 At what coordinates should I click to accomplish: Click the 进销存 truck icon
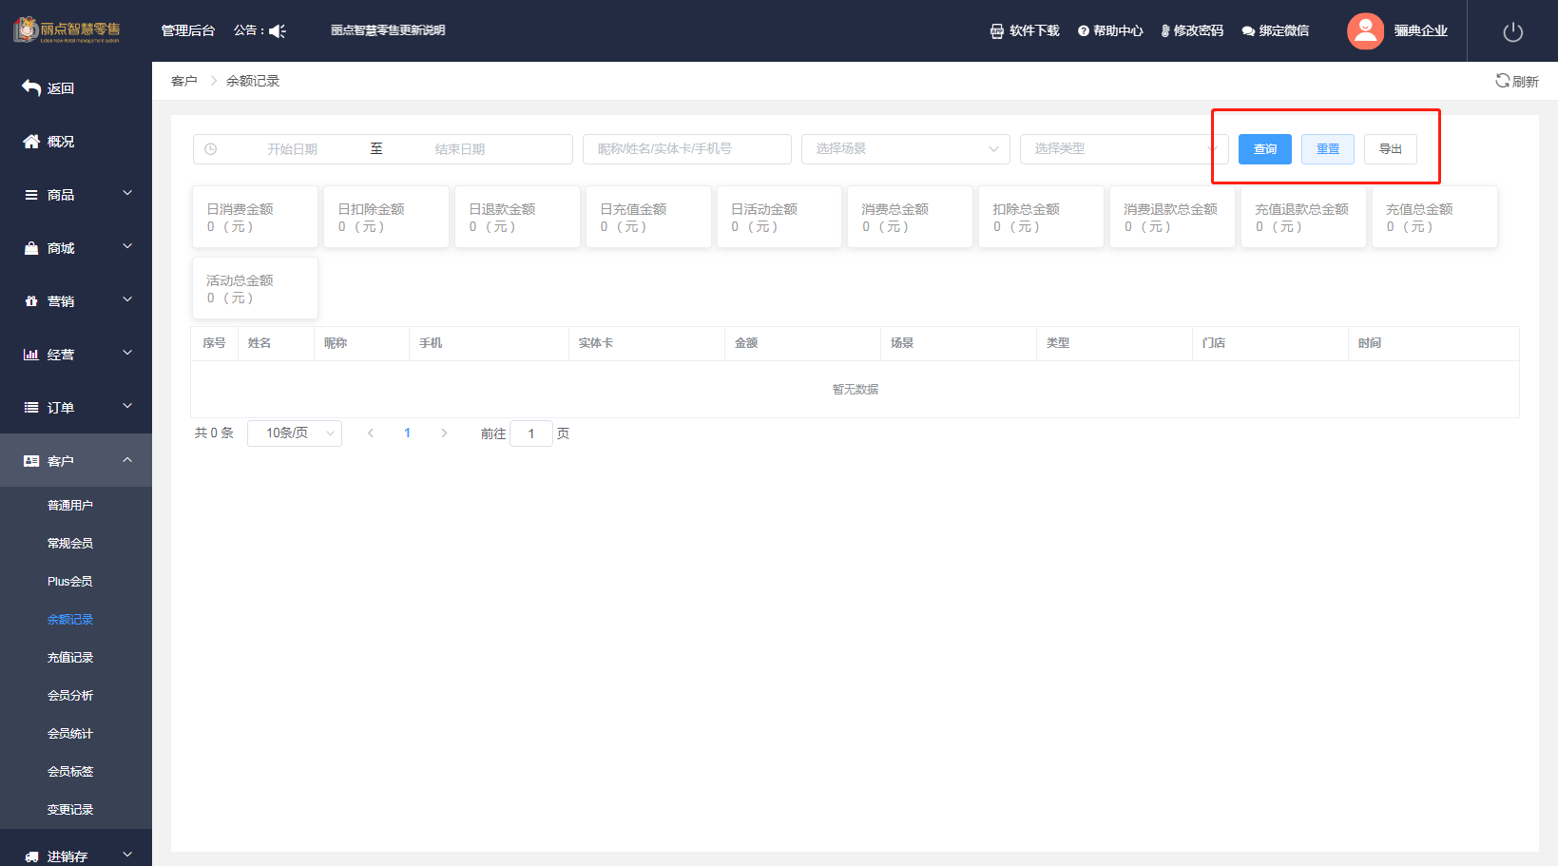tap(31, 856)
